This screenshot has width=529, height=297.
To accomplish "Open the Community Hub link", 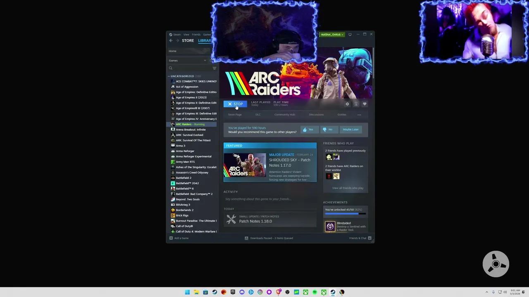I will click(x=284, y=115).
